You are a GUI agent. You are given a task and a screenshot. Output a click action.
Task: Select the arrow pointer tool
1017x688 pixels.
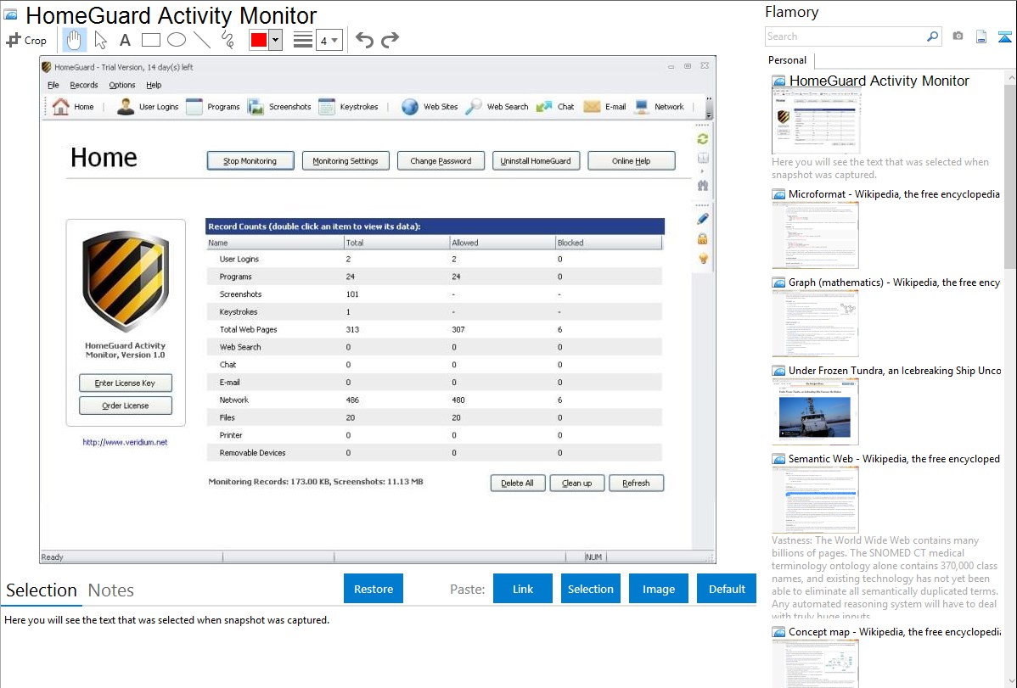(100, 40)
